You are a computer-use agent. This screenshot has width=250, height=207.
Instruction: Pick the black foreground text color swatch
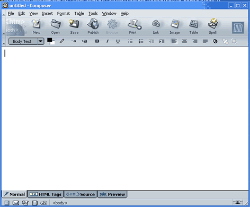[49, 40]
